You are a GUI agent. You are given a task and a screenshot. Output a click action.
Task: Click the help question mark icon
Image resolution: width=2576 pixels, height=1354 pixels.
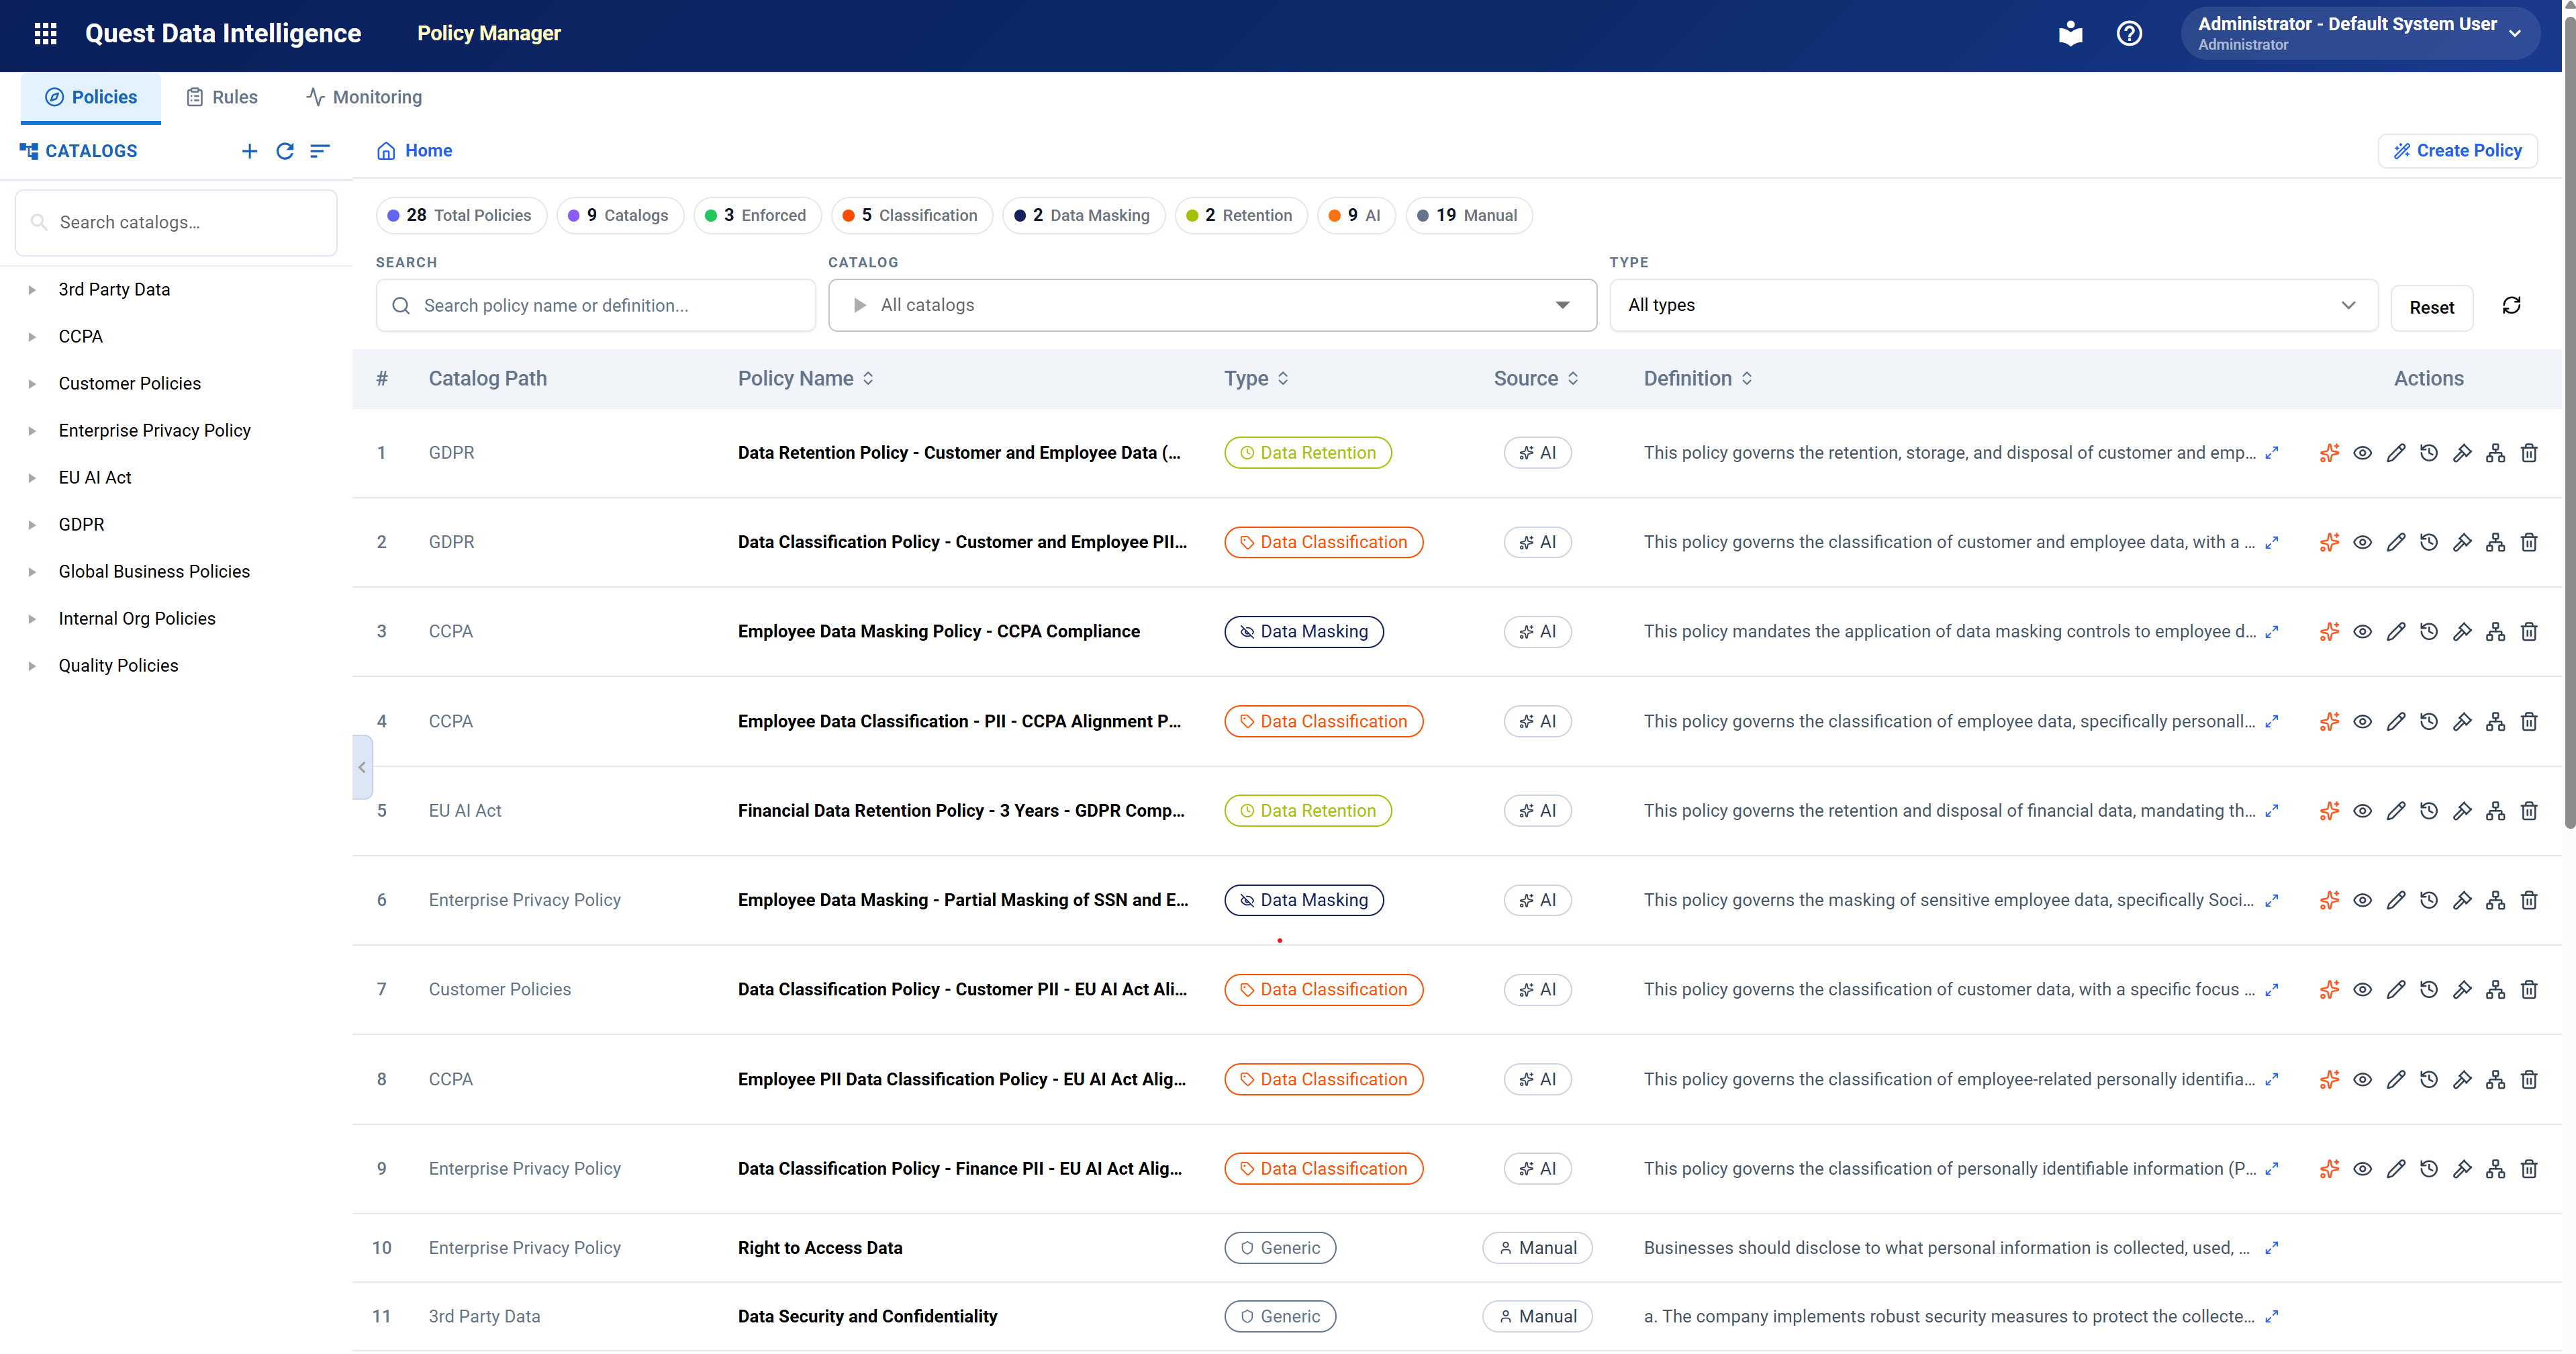coord(2129,33)
